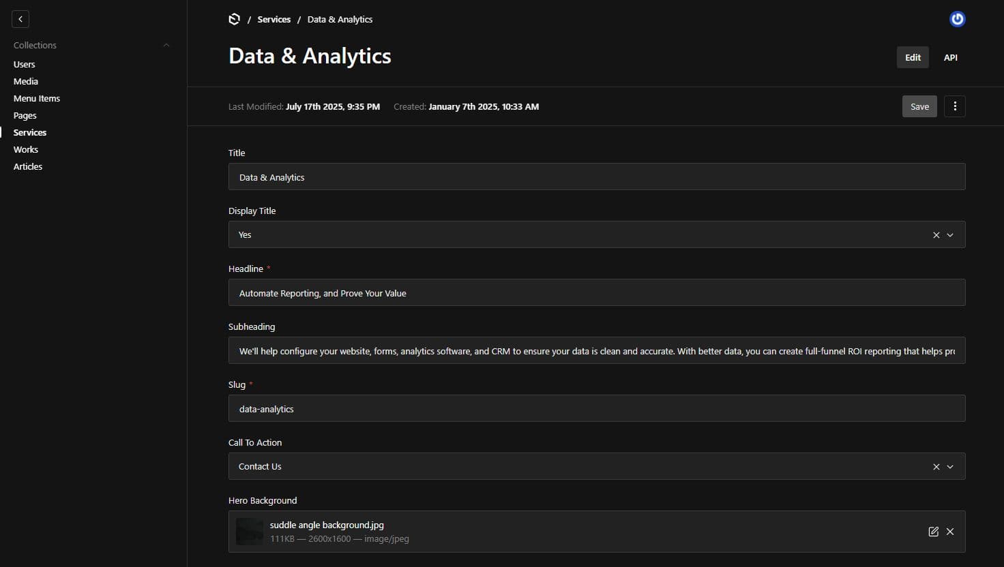1004x567 pixels.
Task: Click the hero background image thumbnail
Action: pos(250,532)
